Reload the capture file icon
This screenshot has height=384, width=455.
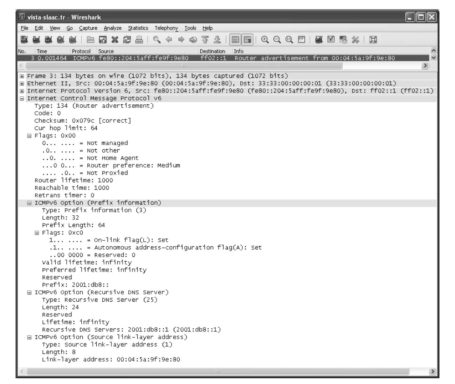127,40
